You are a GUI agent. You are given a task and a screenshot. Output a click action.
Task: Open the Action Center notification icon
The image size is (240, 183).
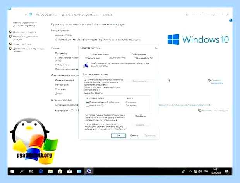tap(227, 171)
